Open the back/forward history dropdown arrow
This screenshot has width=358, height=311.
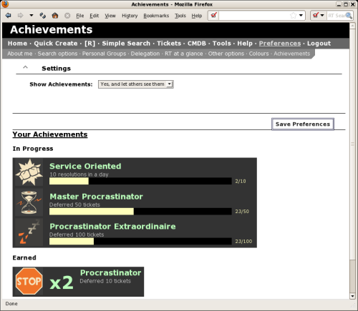pyautogui.click(x=32, y=16)
